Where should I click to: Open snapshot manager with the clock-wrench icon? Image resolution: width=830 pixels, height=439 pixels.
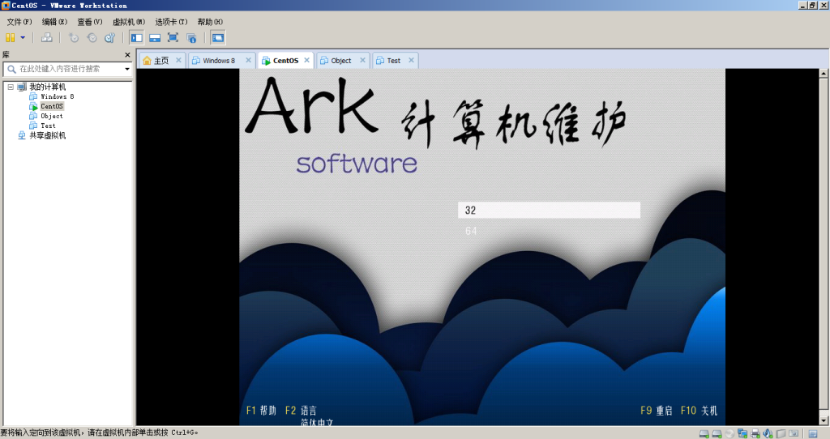point(109,37)
